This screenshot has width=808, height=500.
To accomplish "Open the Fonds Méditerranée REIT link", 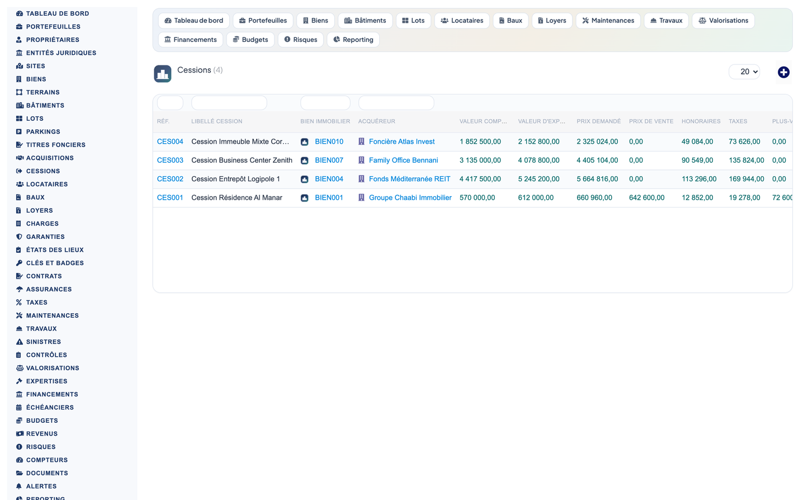I will pyautogui.click(x=409, y=180).
